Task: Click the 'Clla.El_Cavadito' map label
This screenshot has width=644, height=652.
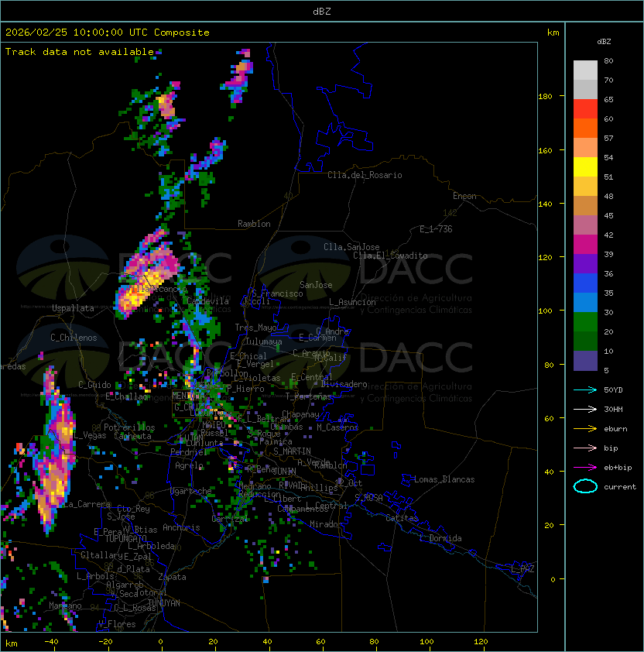Action: coord(390,256)
